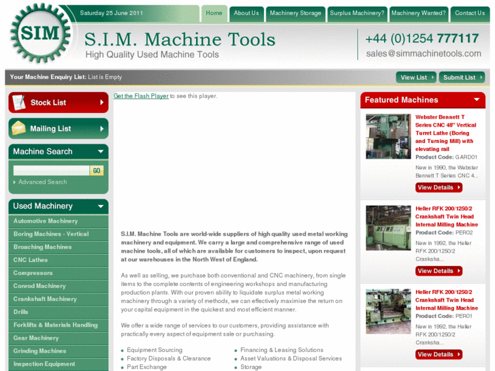
Task: Open the Surplus Machinery? tab
Action: (x=357, y=13)
